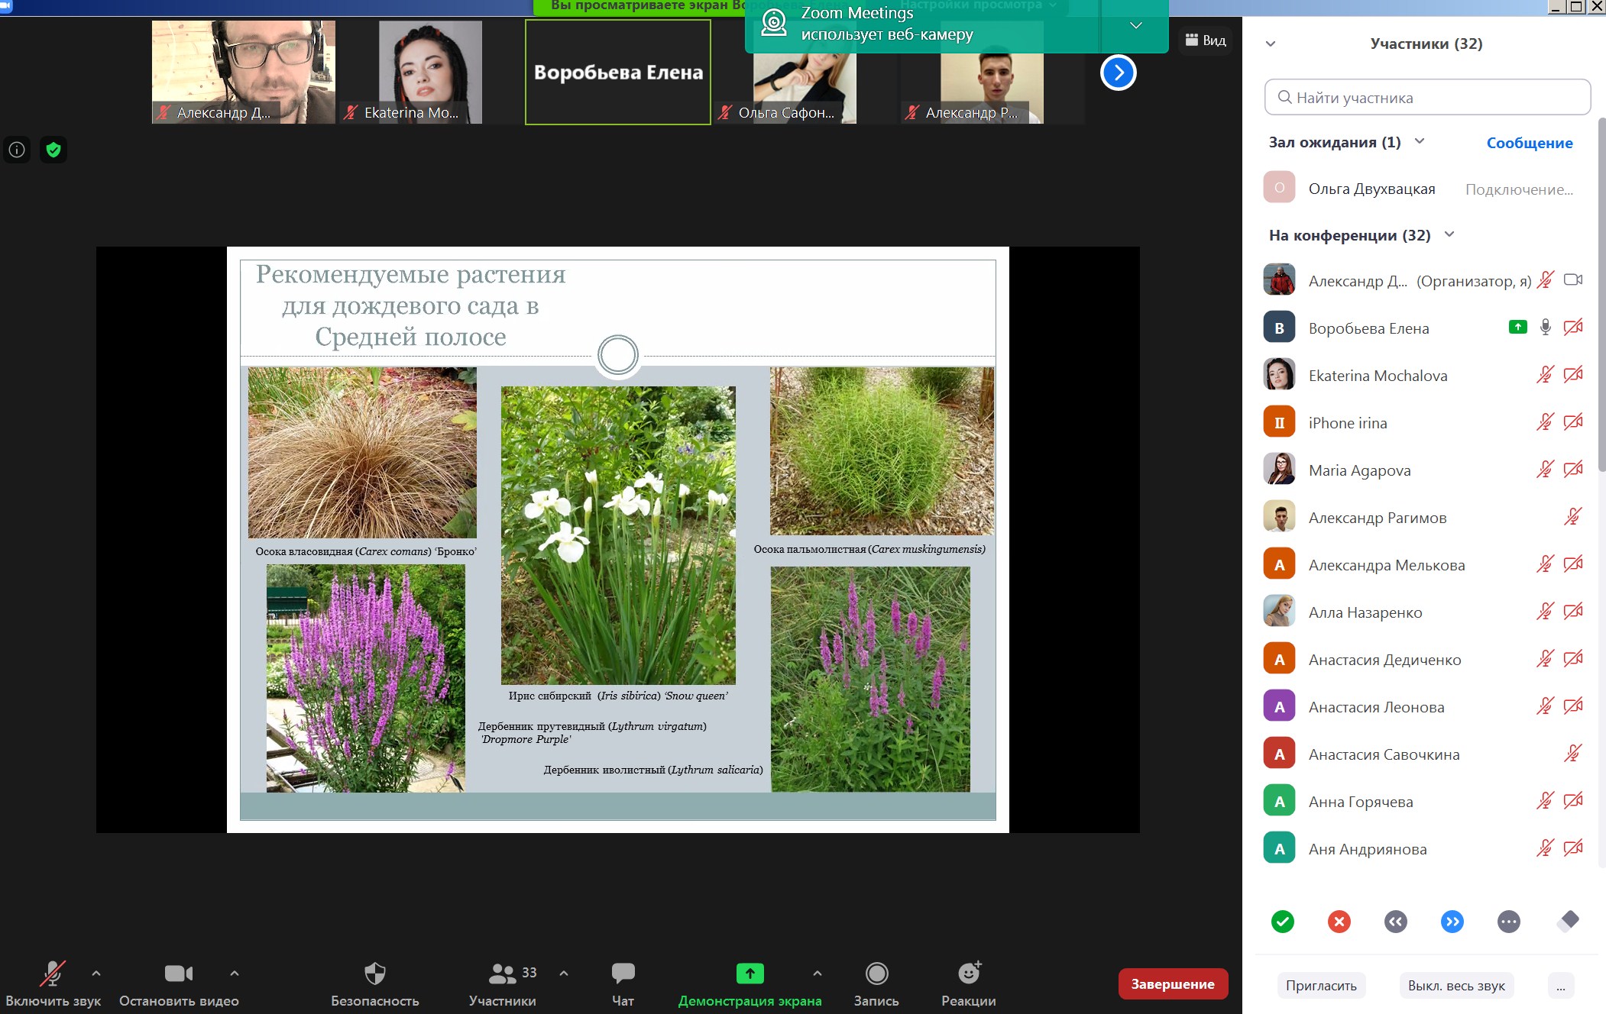Open more nonverbal reactions icon
This screenshot has width=1606, height=1014.
coord(1509,922)
